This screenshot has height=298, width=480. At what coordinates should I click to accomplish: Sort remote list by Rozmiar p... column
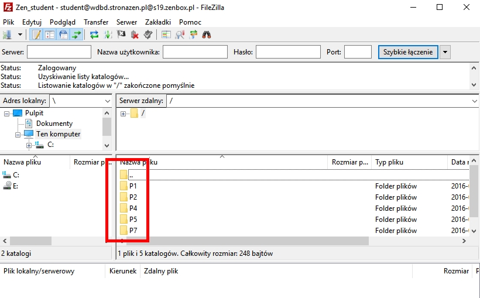349,162
